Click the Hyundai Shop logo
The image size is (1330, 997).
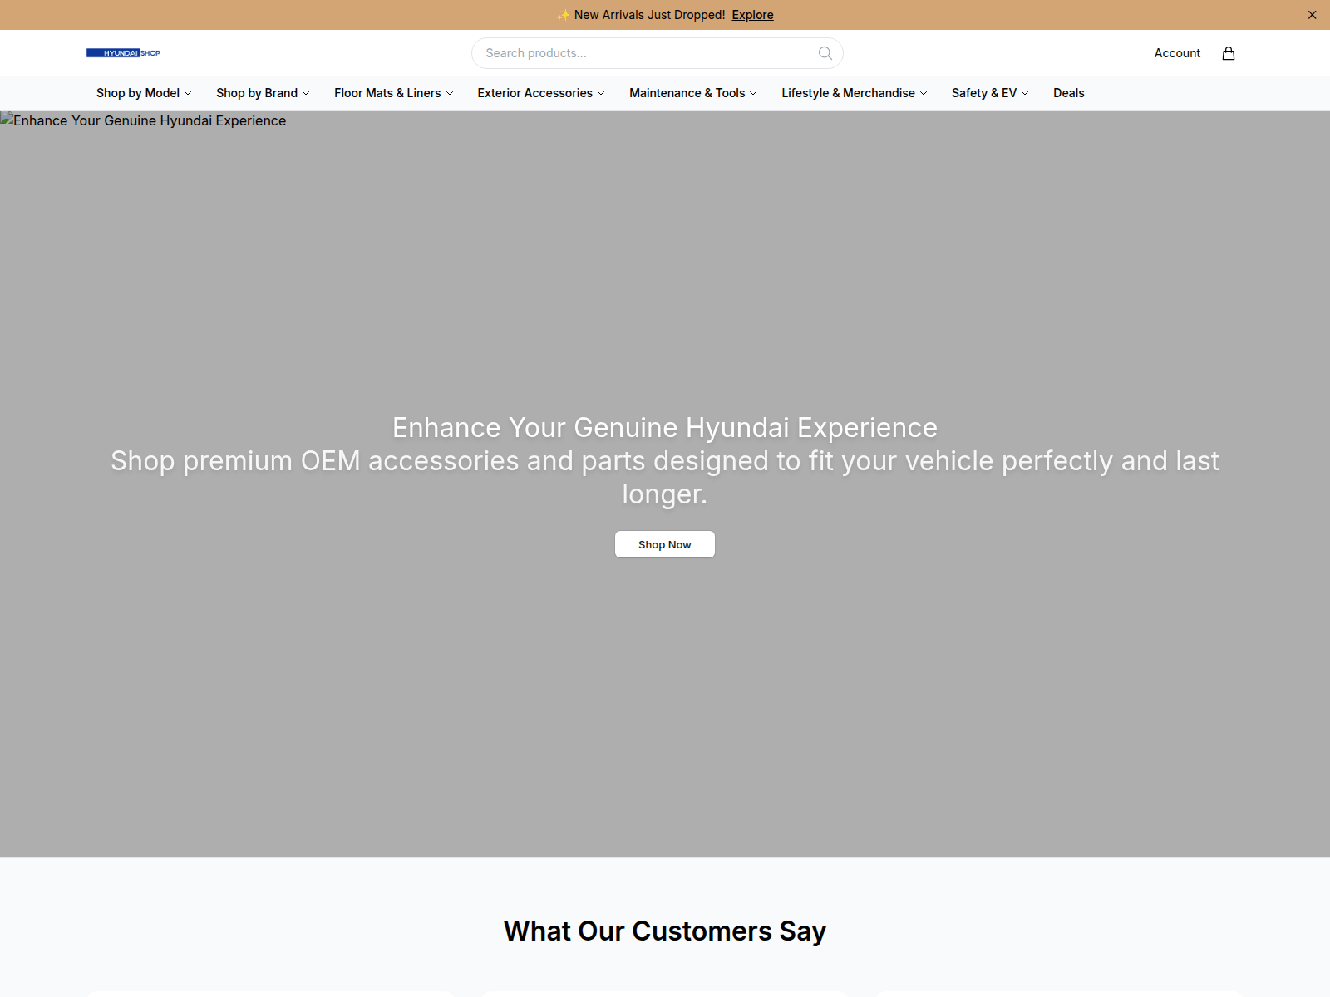(x=123, y=53)
